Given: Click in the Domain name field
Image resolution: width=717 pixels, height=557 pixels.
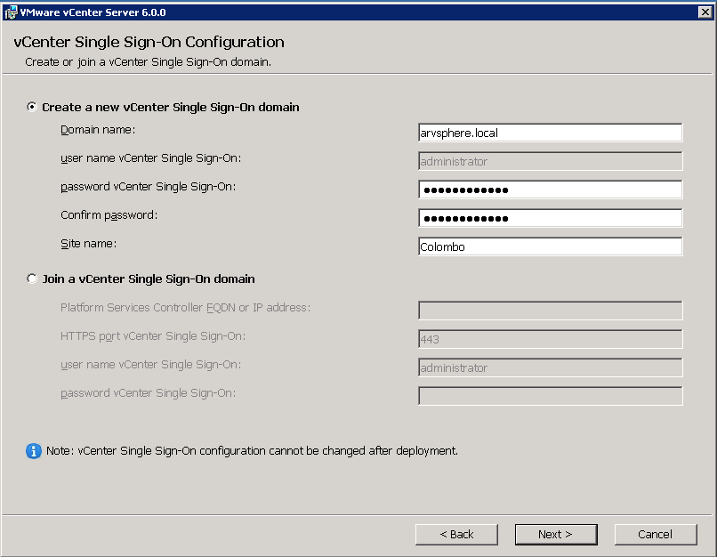Looking at the screenshot, I should coord(550,133).
